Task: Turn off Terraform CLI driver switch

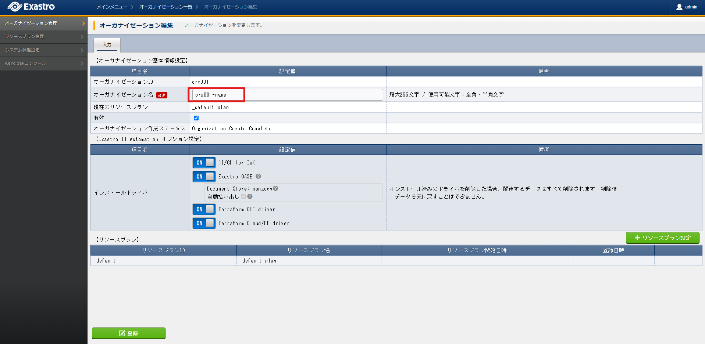Action: pyautogui.click(x=204, y=209)
